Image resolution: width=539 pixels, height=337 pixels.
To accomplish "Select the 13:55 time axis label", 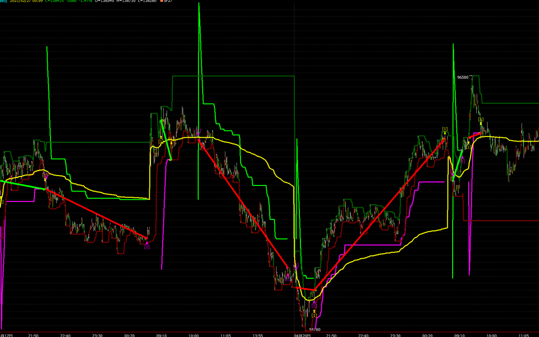I will pyautogui.click(x=258, y=336).
